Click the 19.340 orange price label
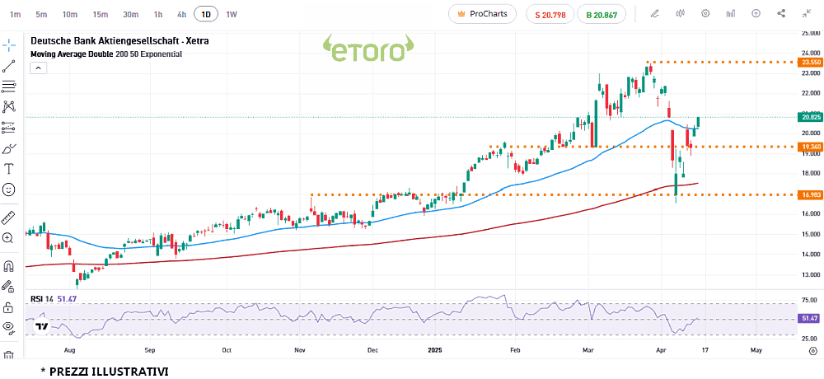This screenshot has height=379, width=824. click(x=809, y=147)
